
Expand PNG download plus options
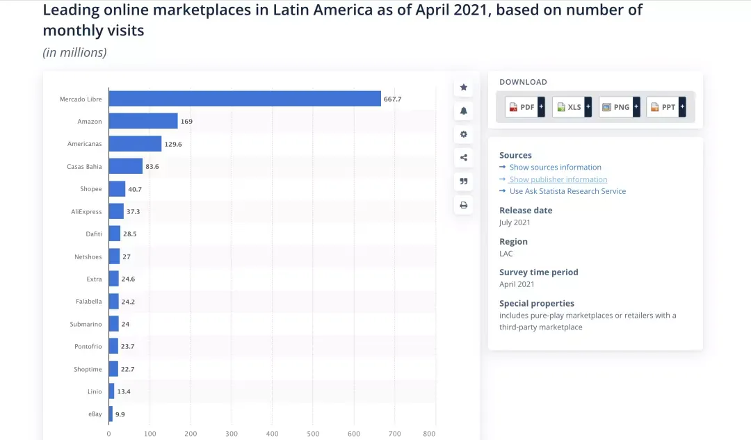click(636, 107)
